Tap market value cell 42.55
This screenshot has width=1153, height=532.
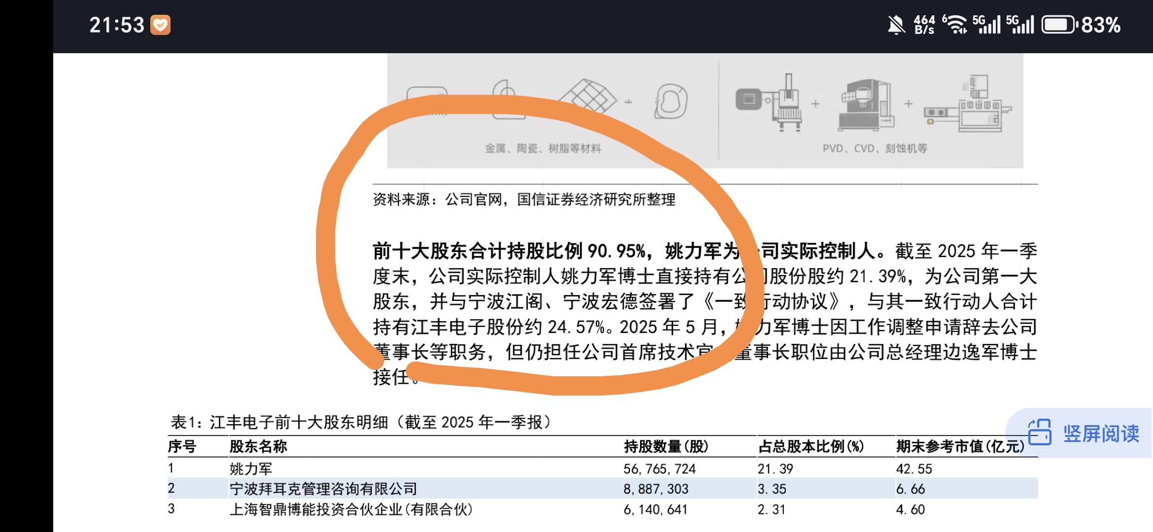tap(914, 468)
